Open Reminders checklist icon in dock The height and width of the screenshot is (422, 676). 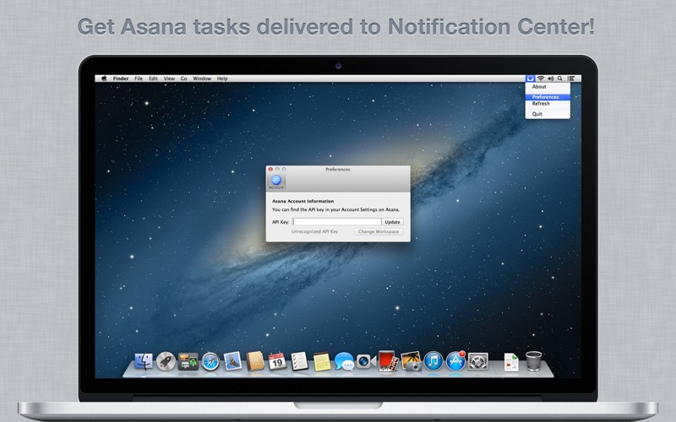click(x=300, y=361)
